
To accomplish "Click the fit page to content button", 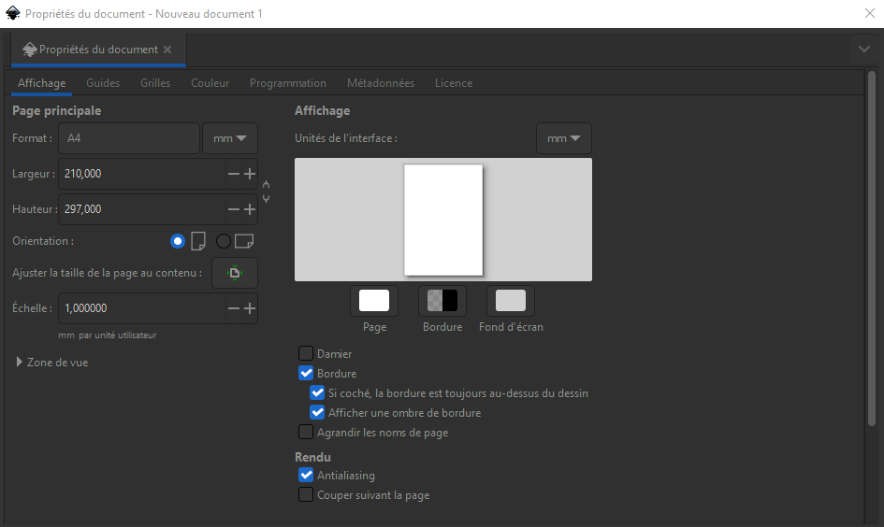I will (235, 273).
